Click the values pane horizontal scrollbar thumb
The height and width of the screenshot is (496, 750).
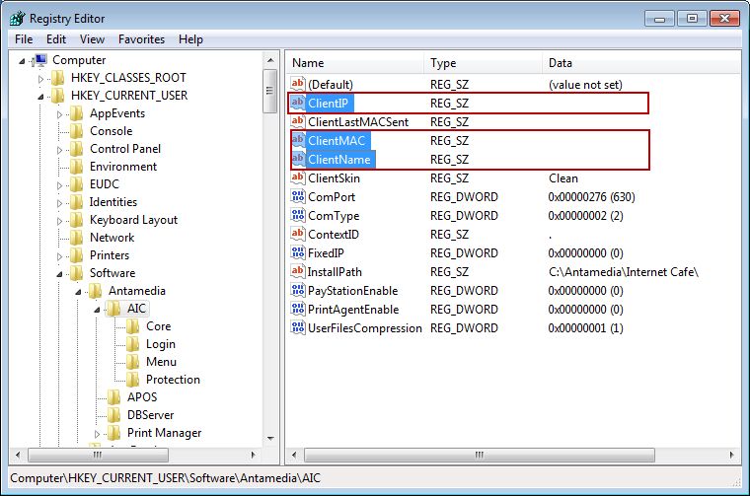click(480, 455)
